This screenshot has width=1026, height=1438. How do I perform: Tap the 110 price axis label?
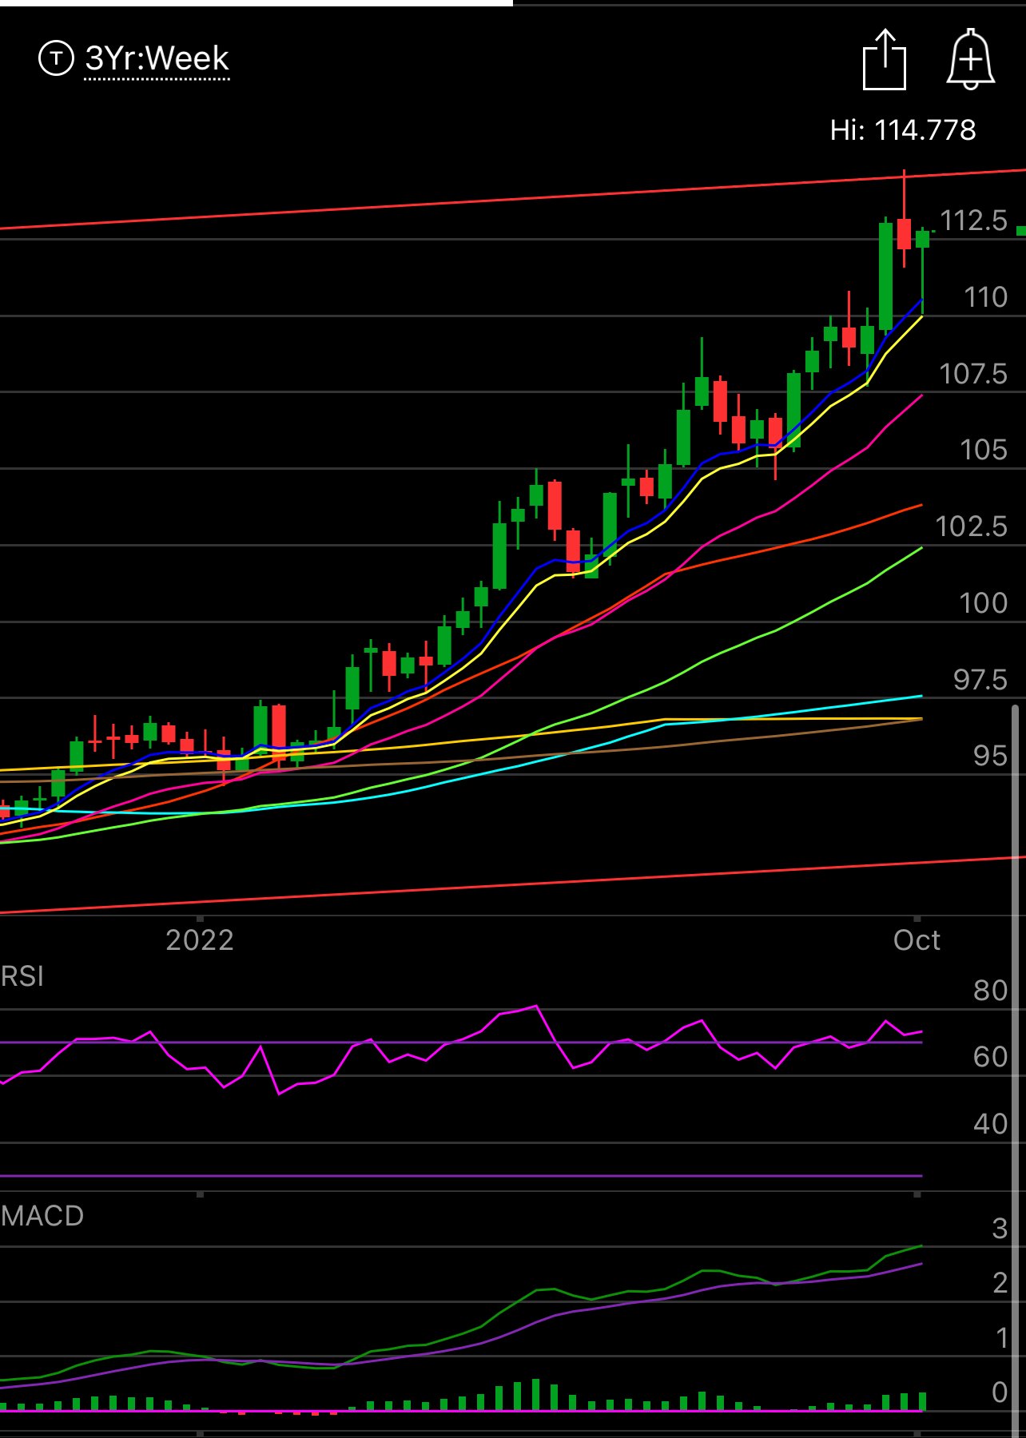coord(985,297)
